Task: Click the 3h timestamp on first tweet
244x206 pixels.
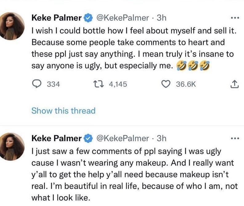Action: pos(161,18)
